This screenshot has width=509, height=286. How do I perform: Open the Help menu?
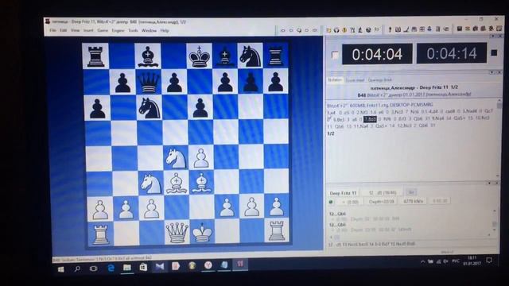[x=165, y=30]
